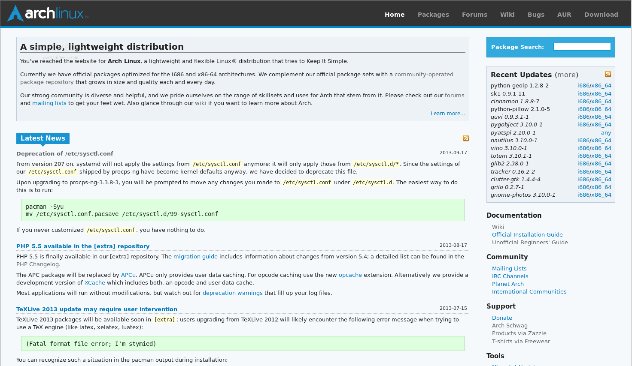Open the Unofficial Beginners' Guide link
The height and width of the screenshot is (366, 632).
click(x=530, y=243)
